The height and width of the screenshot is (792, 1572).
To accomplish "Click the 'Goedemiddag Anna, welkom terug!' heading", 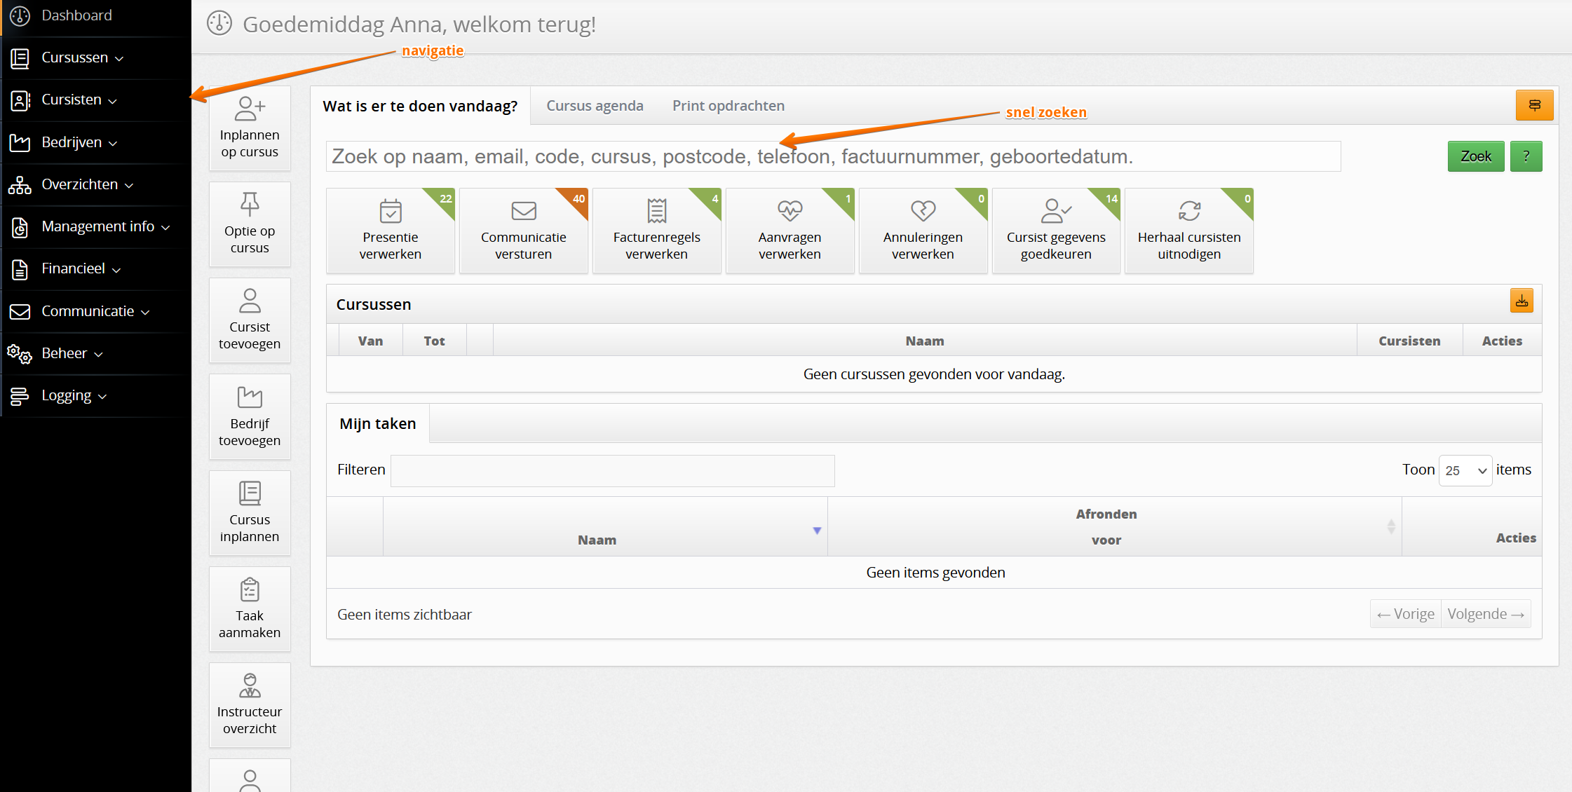I will click(x=419, y=25).
